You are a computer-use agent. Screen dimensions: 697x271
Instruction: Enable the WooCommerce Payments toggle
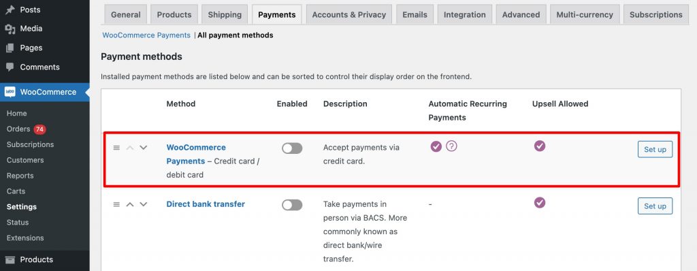point(292,148)
